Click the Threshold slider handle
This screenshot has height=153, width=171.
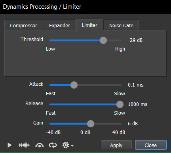[x=103, y=40]
